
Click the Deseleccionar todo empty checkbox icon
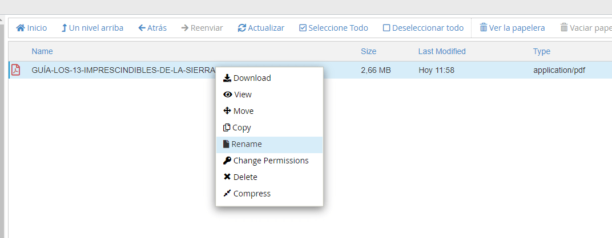[386, 28]
